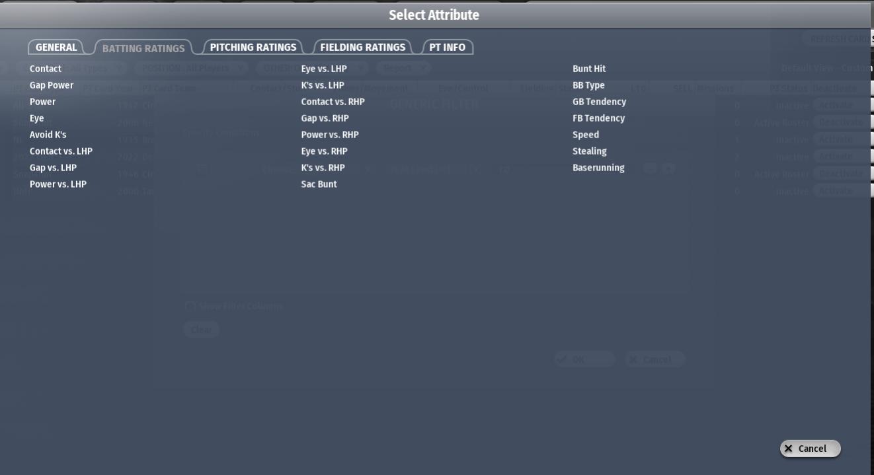874x475 pixels.
Task: Select Contact vs. RHP attribute
Action: [x=333, y=102]
